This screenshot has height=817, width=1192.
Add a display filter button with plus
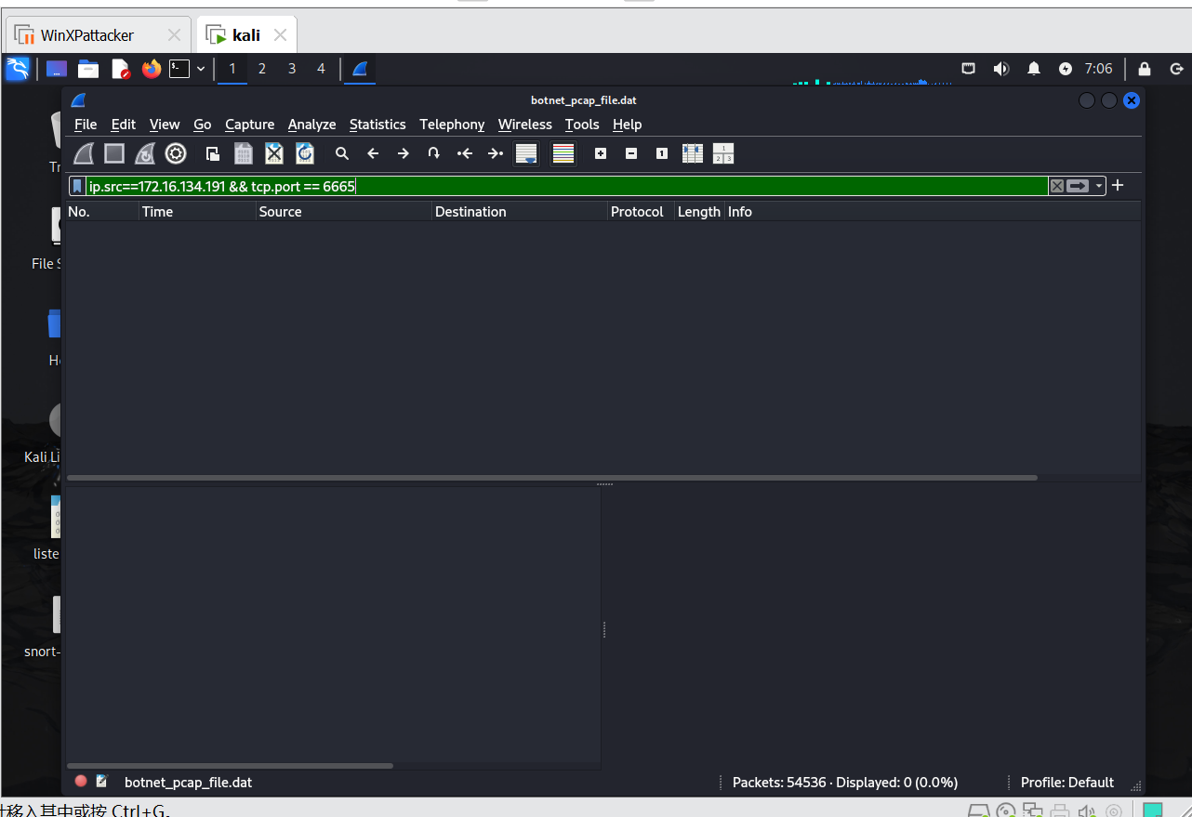1118,185
